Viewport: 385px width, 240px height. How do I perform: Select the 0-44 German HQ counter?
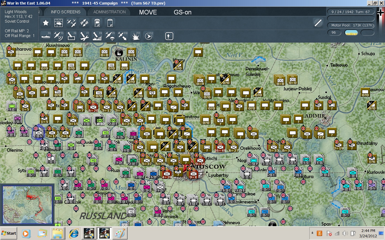point(106,133)
